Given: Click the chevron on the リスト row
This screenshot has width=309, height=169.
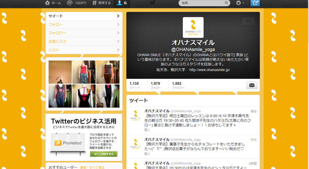Looking at the screenshot, I should (x=118, y=50).
